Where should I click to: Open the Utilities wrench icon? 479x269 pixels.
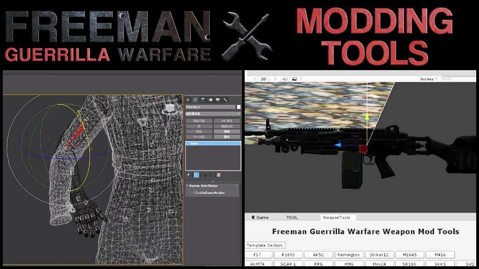225,100
